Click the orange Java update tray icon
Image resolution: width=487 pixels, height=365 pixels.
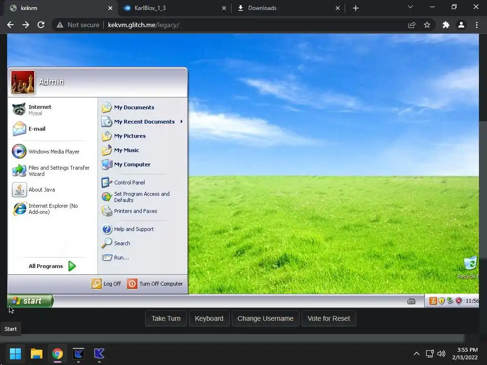click(433, 301)
